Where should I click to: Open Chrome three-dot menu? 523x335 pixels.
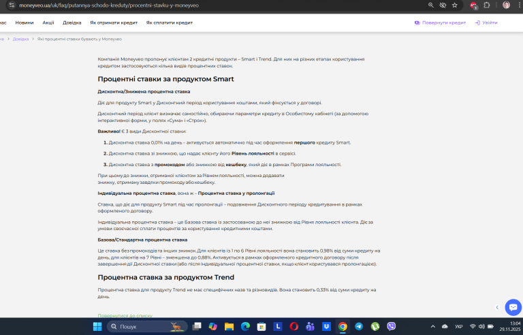click(520, 5)
